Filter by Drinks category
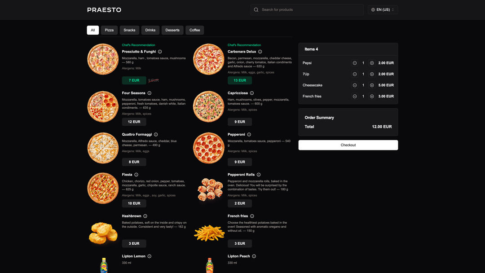Image resolution: width=485 pixels, height=273 pixels. [x=150, y=30]
